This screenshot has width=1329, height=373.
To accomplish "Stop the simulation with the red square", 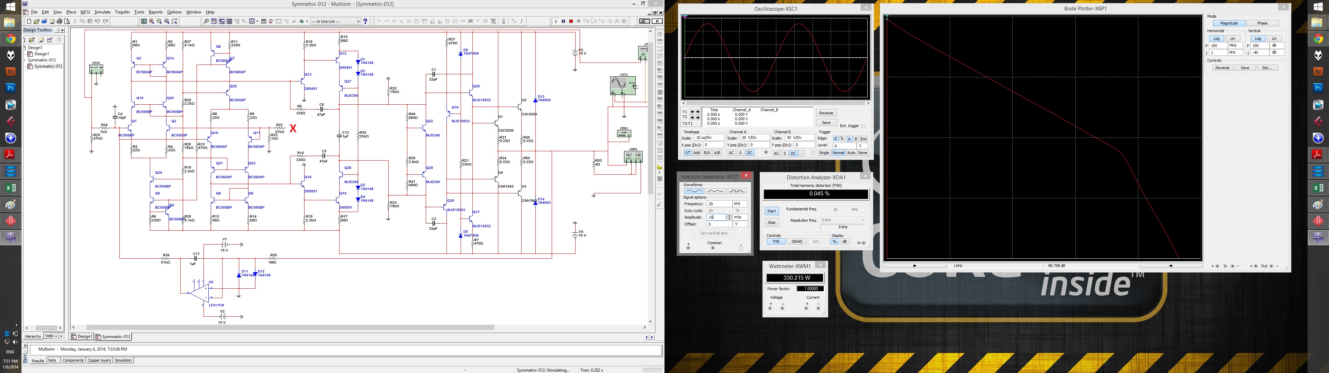I will pos(571,21).
